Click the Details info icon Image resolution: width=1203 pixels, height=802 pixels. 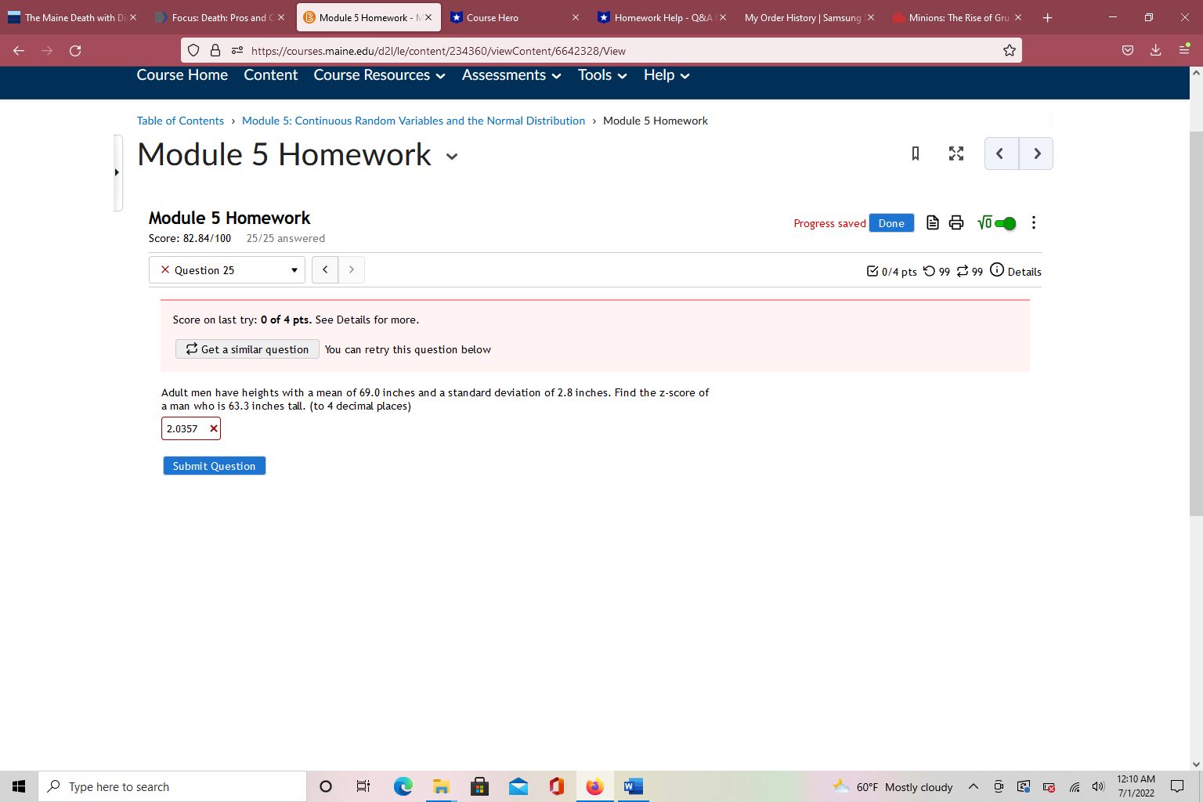(996, 270)
